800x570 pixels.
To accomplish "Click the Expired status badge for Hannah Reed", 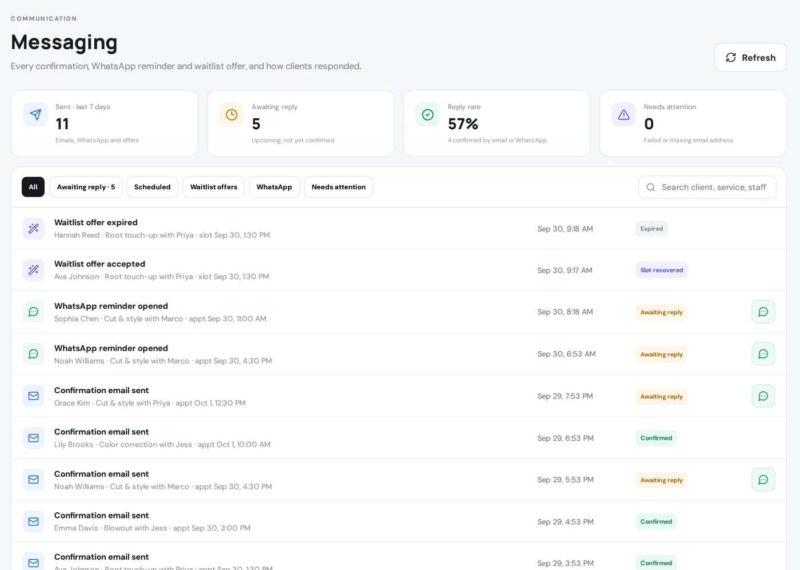I will tap(652, 229).
